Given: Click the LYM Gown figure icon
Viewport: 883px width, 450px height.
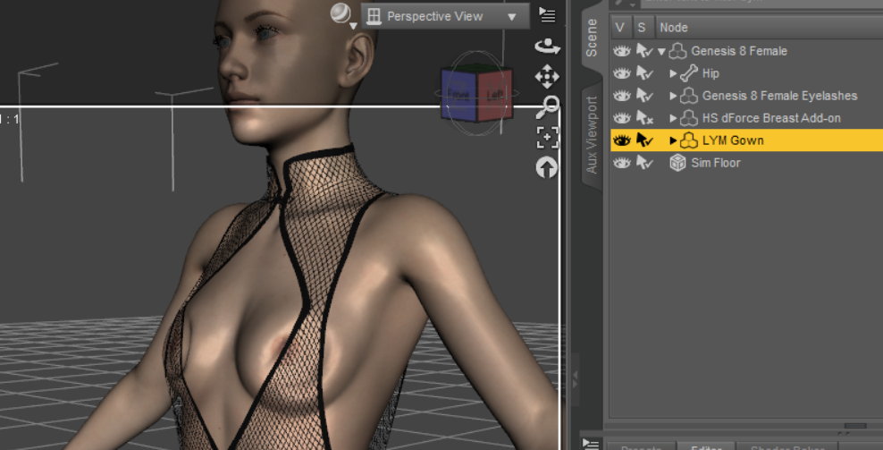Looking at the screenshot, I should pyautogui.click(x=689, y=140).
